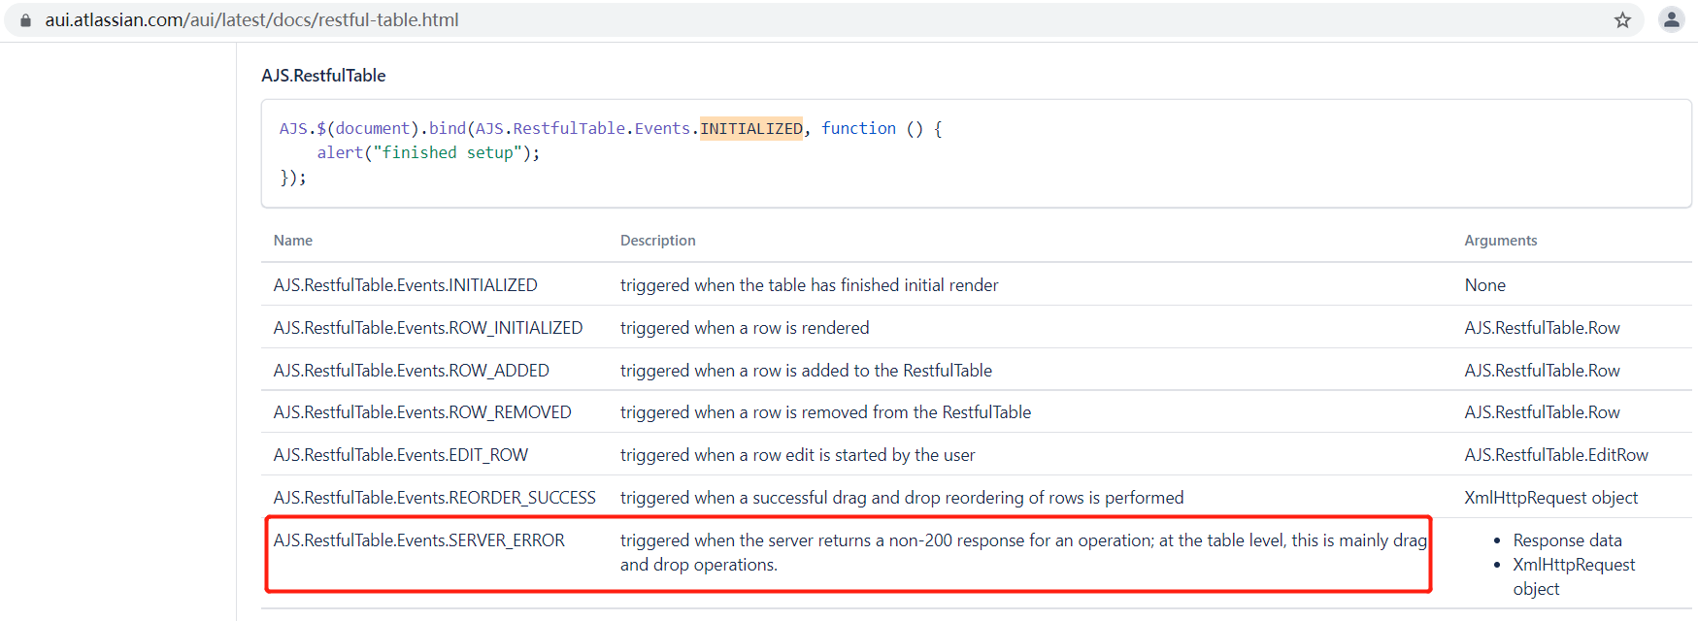Select AJS.RestfulTable.Events.INITIALIZED name cell
Screen dimensions: 1698x621
pos(406,285)
